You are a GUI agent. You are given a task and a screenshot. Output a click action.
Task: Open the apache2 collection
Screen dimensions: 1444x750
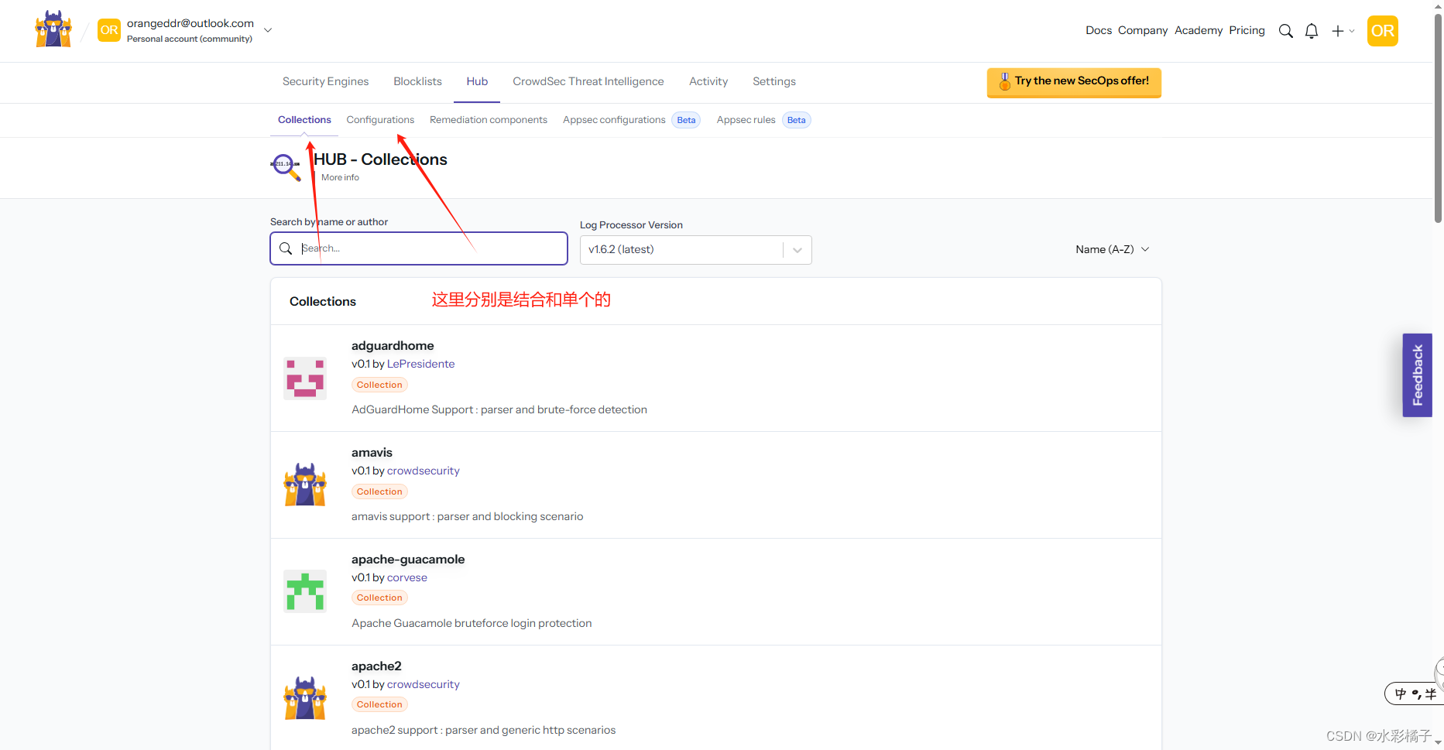coord(376,666)
